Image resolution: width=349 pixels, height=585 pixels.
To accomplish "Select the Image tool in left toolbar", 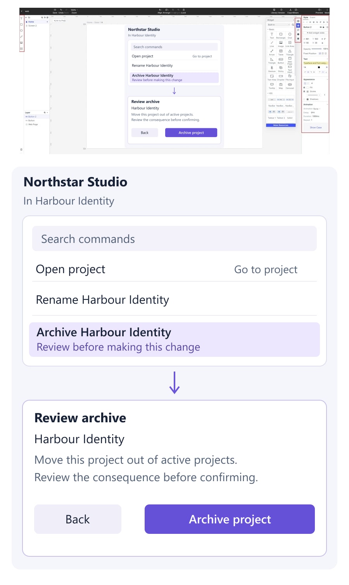I will tap(21, 42).
